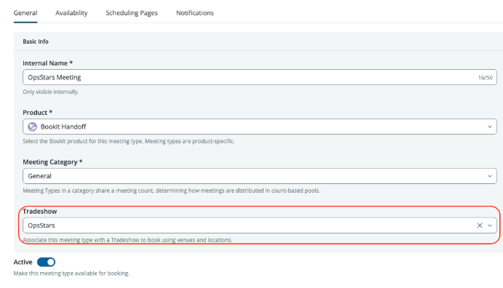Viewport: 503px width, 288px height.
Task: Expand the Tradeshow dropdown chevron
Action: point(489,225)
